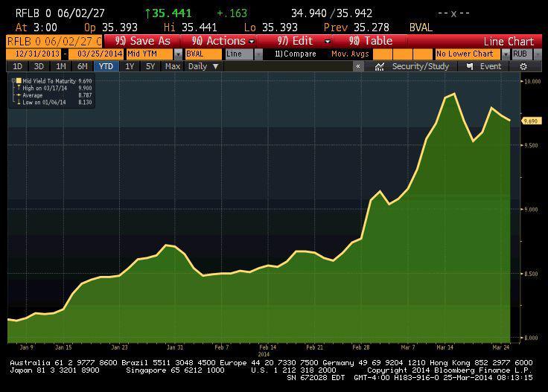Click the Save As button
The width and height of the screenshot is (548, 392).
pyautogui.click(x=144, y=41)
